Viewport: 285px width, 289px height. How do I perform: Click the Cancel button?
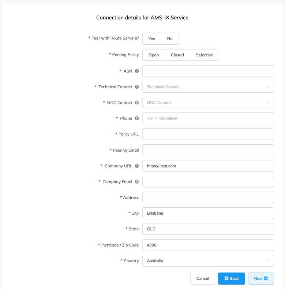click(x=203, y=278)
